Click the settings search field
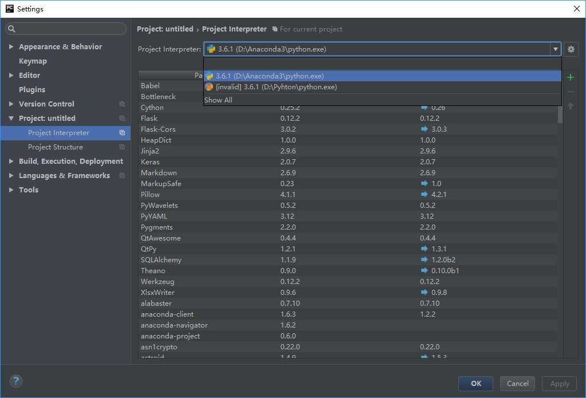The width and height of the screenshot is (586, 398). [x=66, y=29]
